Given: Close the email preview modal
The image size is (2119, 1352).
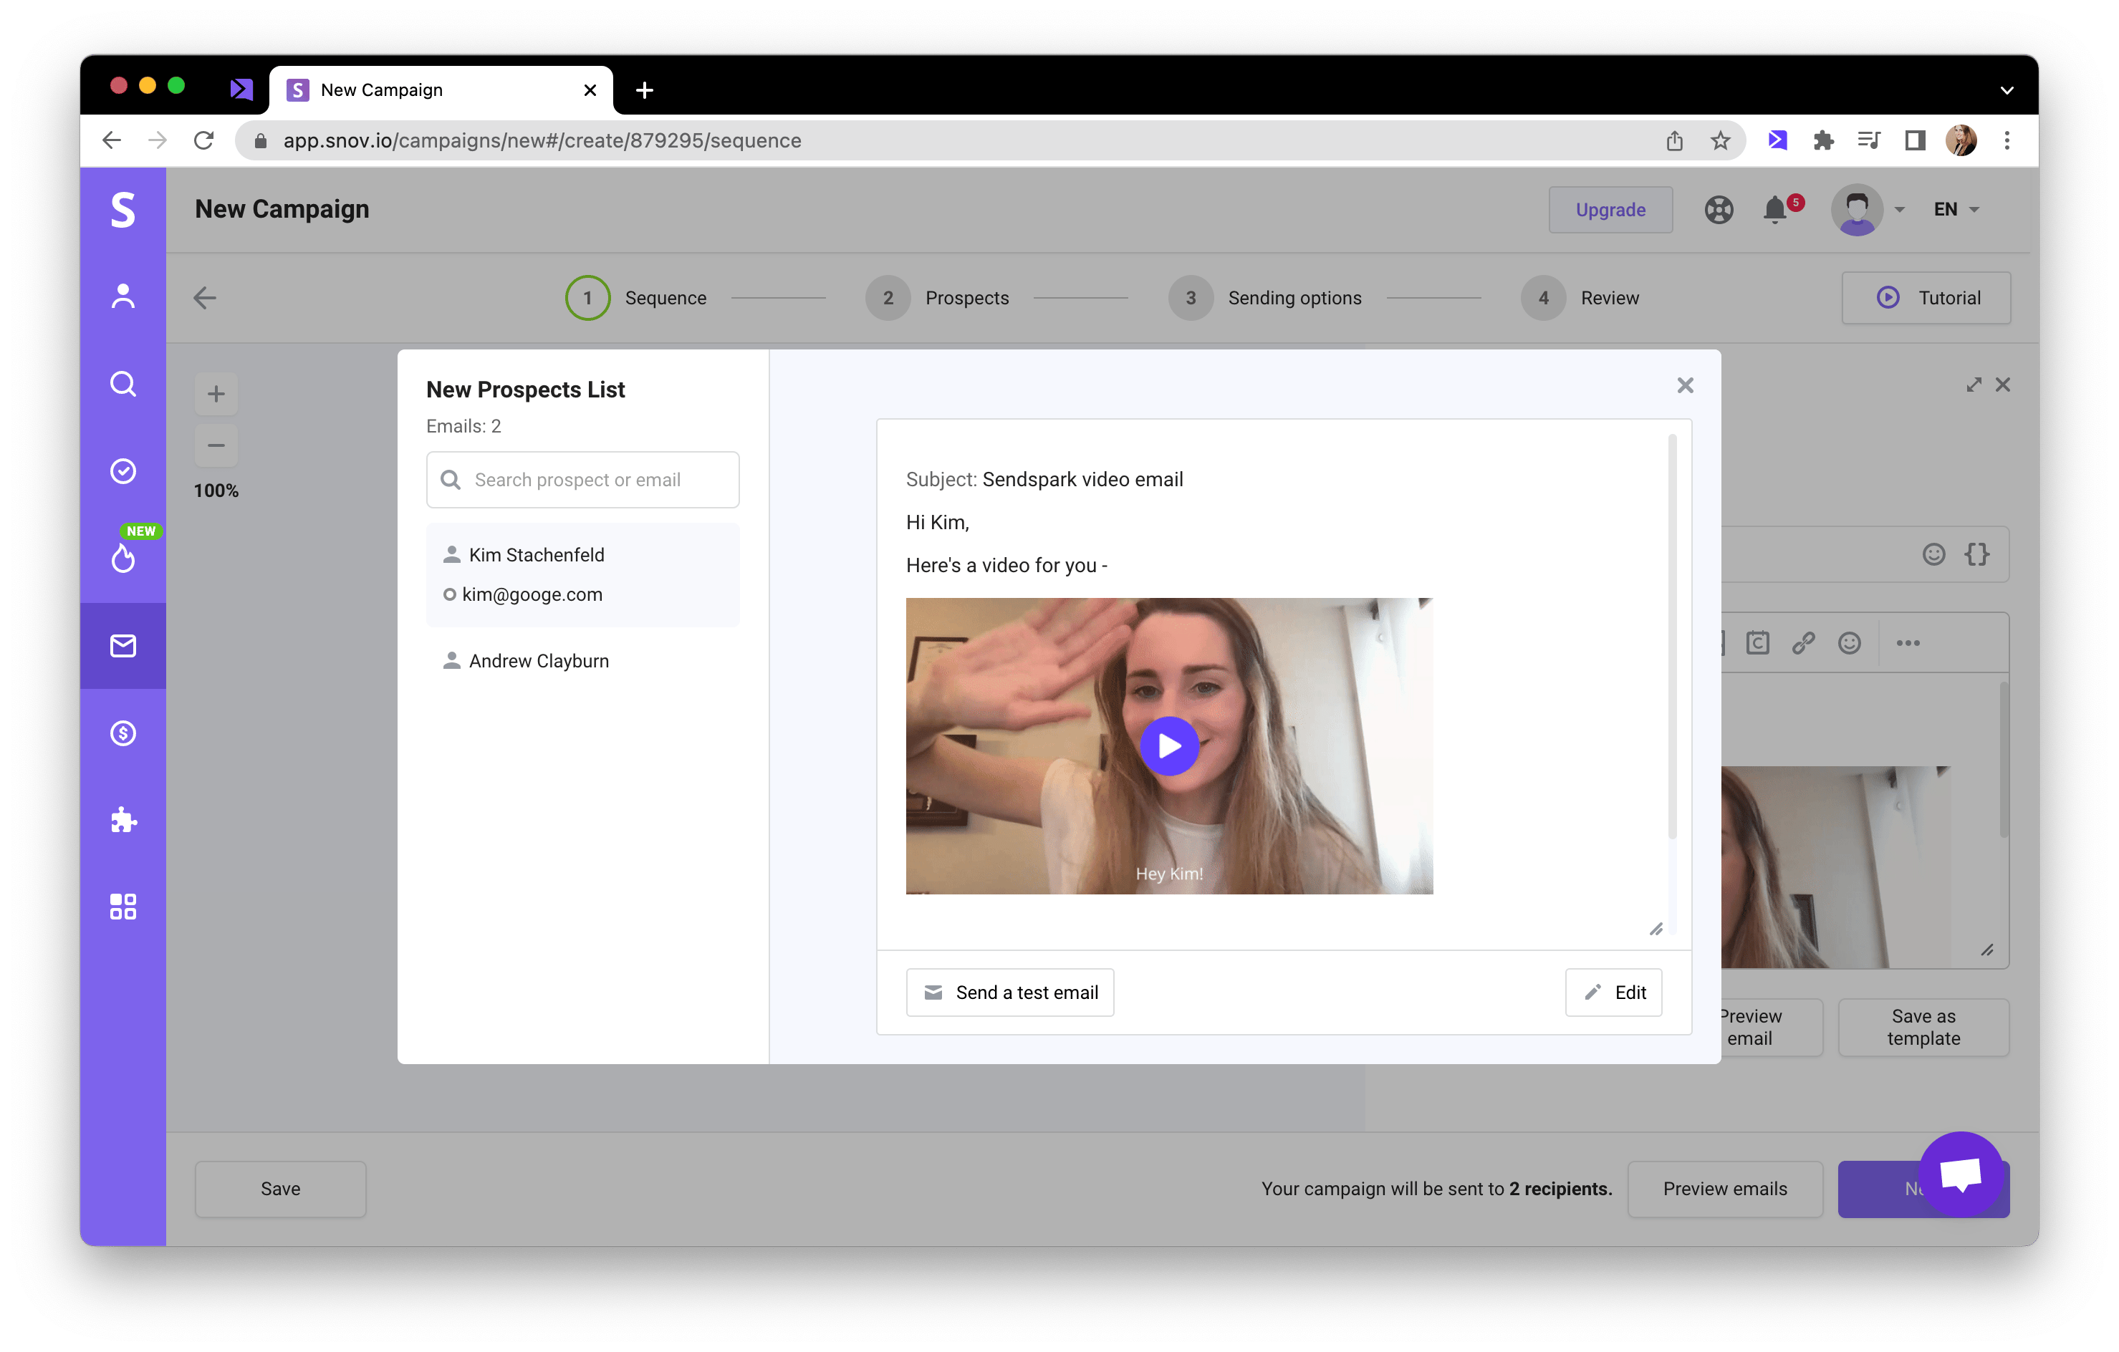Looking at the screenshot, I should click(1684, 385).
